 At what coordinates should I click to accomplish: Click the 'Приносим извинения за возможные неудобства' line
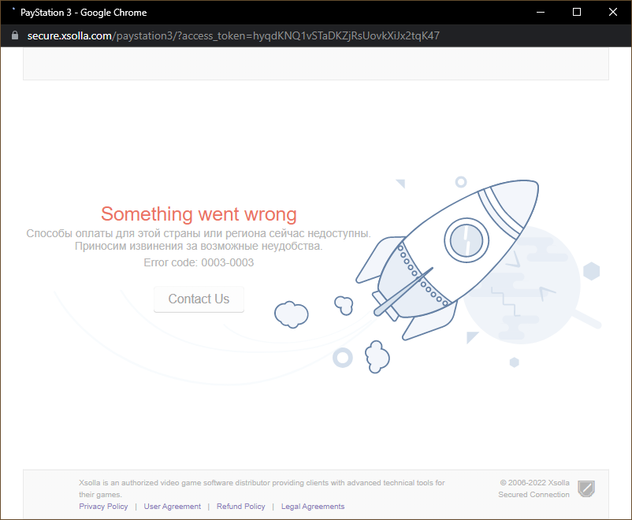point(199,246)
